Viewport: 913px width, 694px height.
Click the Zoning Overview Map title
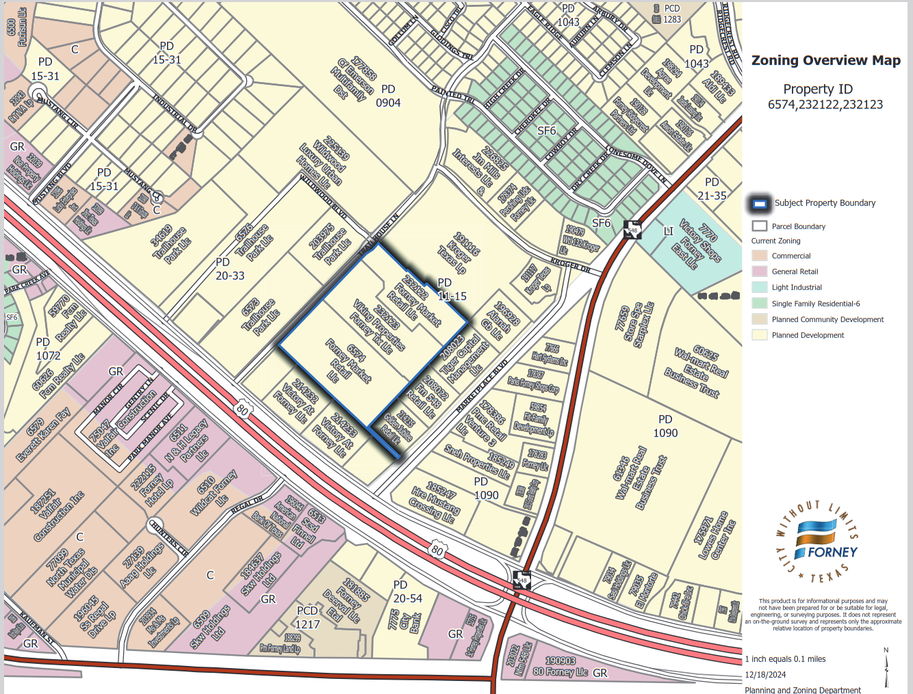(825, 60)
